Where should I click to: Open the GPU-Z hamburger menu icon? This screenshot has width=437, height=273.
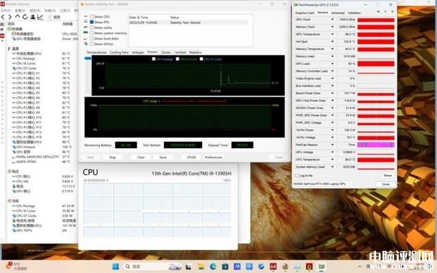tap(393, 12)
